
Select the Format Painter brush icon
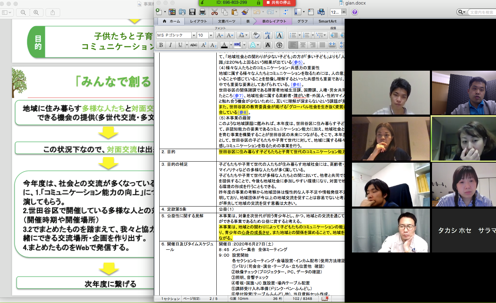click(245, 12)
